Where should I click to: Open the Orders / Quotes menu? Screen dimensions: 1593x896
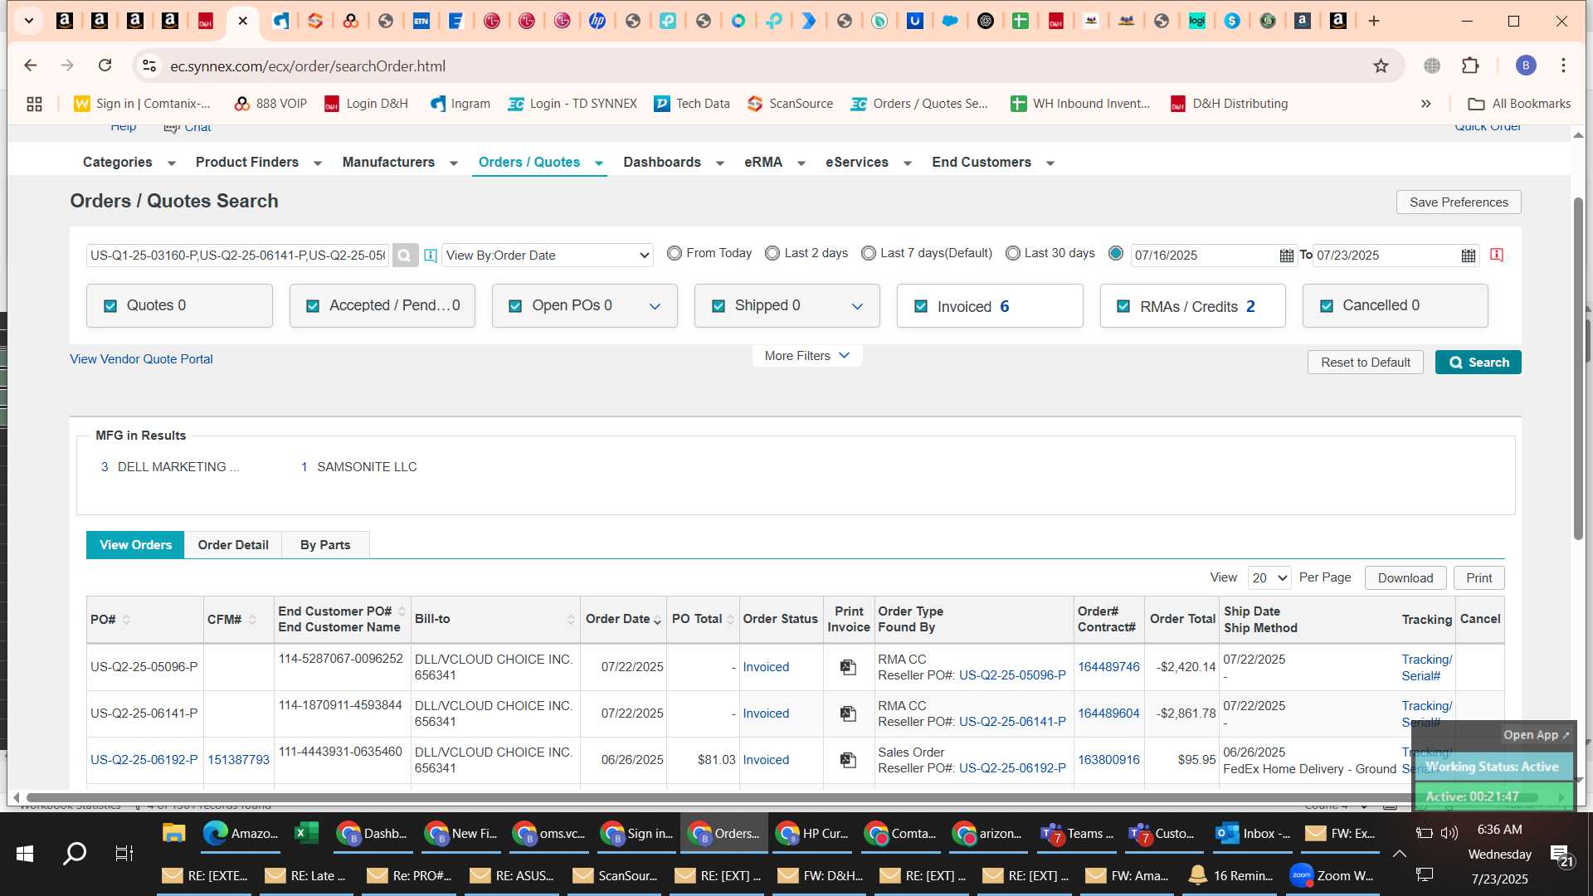(529, 163)
